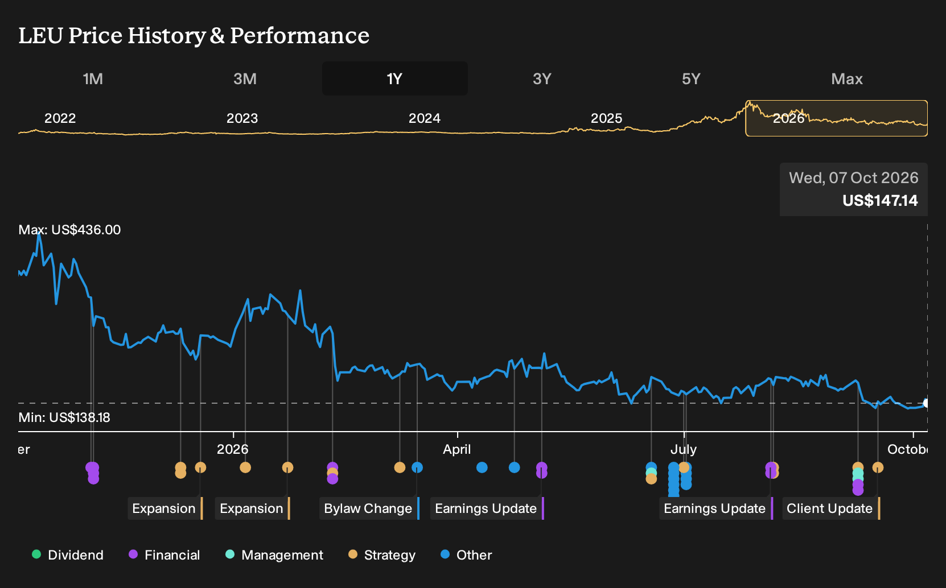This screenshot has width=946, height=588.
Task: Select lone orange Strategy dot below 2026 axis label
Action: pyautogui.click(x=245, y=467)
